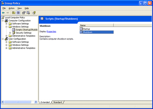Image resolution: width=153 pixels, height=109 pixels.
Task: Click folder icon of User Administrative Templates
Action: click(x=10, y=48)
